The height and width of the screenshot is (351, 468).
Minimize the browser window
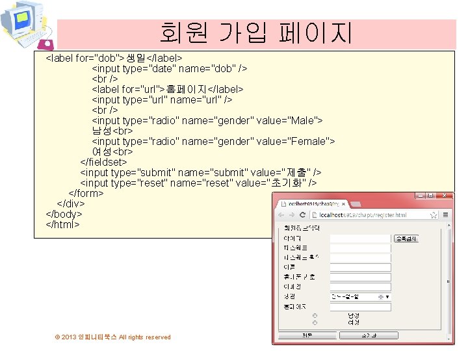pos(421,196)
